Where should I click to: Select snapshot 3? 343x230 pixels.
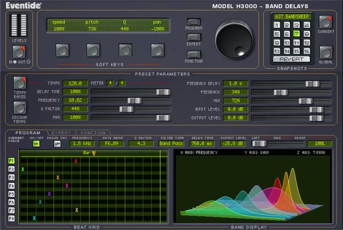(x=296, y=25)
